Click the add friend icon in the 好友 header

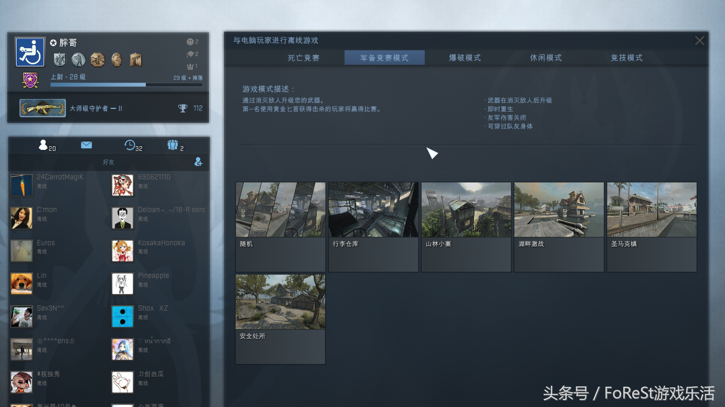(x=199, y=162)
